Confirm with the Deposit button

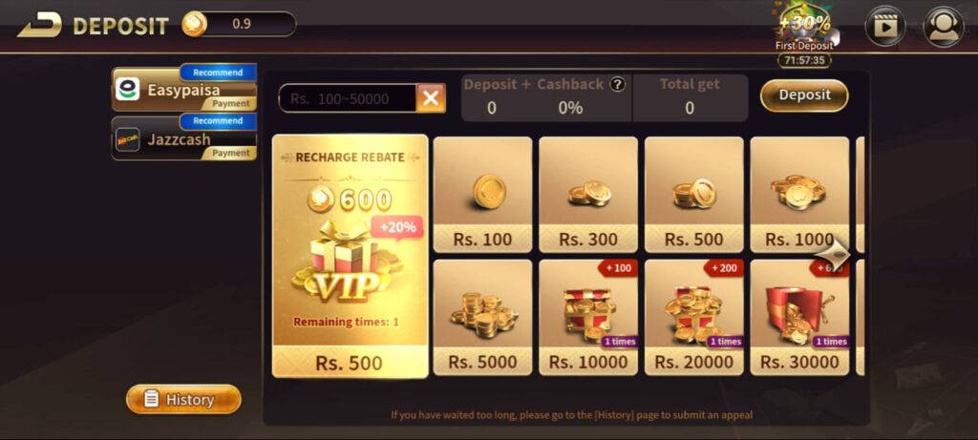tap(804, 95)
